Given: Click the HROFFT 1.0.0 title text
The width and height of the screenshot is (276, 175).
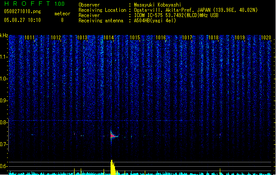Looking at the screenshot, I should pyautogui.click(x=35, y=3).
